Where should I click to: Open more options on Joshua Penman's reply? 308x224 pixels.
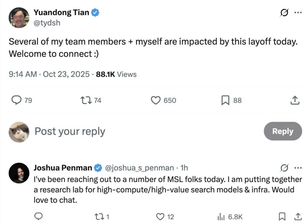(298, 168)
